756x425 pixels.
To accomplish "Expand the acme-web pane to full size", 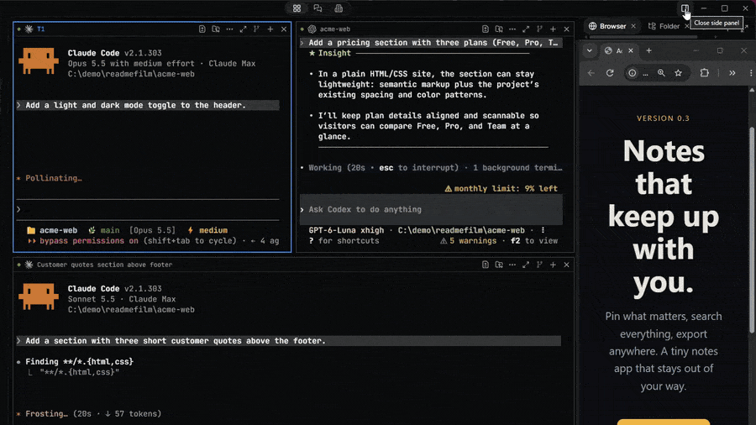I will click(x=526, y=29).
